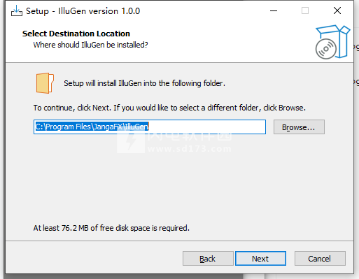Click the orange folder icon
The height and width of the screenshot is (279, 359).
[x=45, y=83]
